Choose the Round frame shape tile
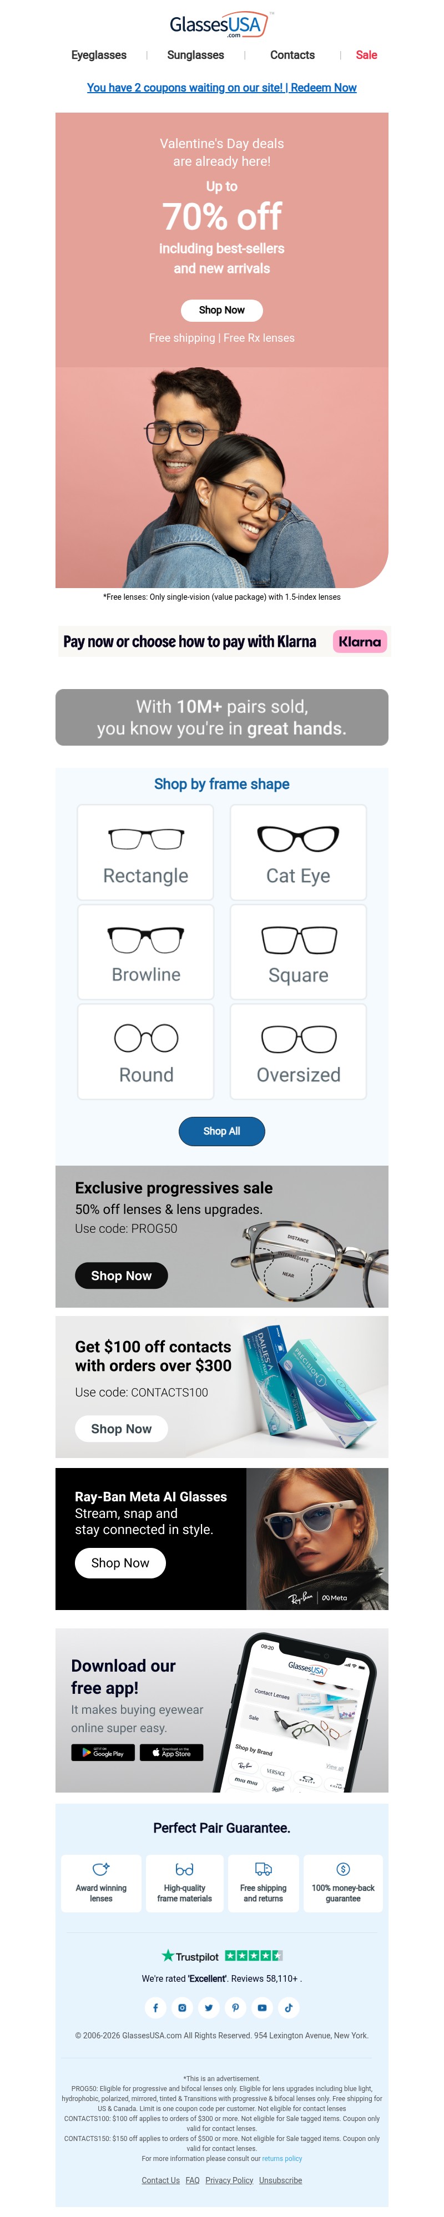Screen dimensions: 444x2217 147,1051
